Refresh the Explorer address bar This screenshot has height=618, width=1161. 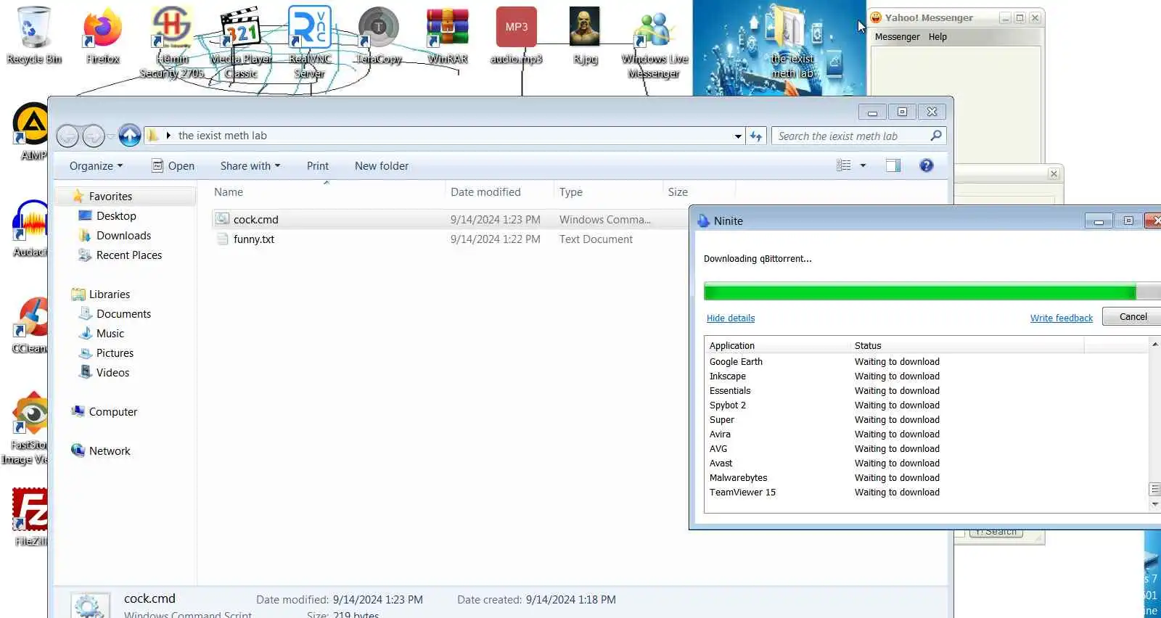(x=756, y=136)
